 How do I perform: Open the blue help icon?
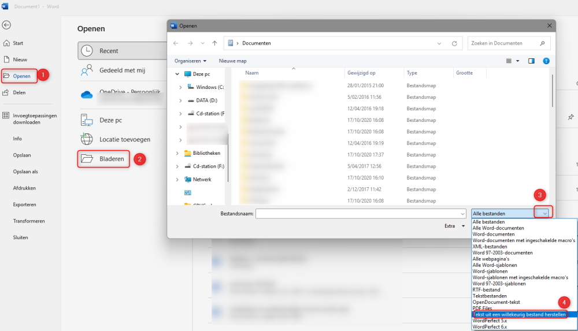(x=546, y=61)
